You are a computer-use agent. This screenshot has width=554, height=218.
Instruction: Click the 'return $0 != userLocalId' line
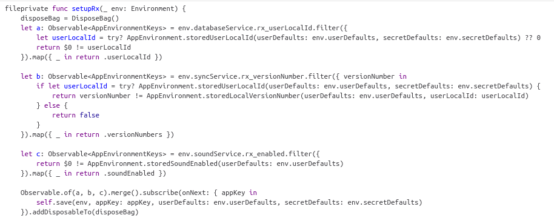[x=84, y=47]
